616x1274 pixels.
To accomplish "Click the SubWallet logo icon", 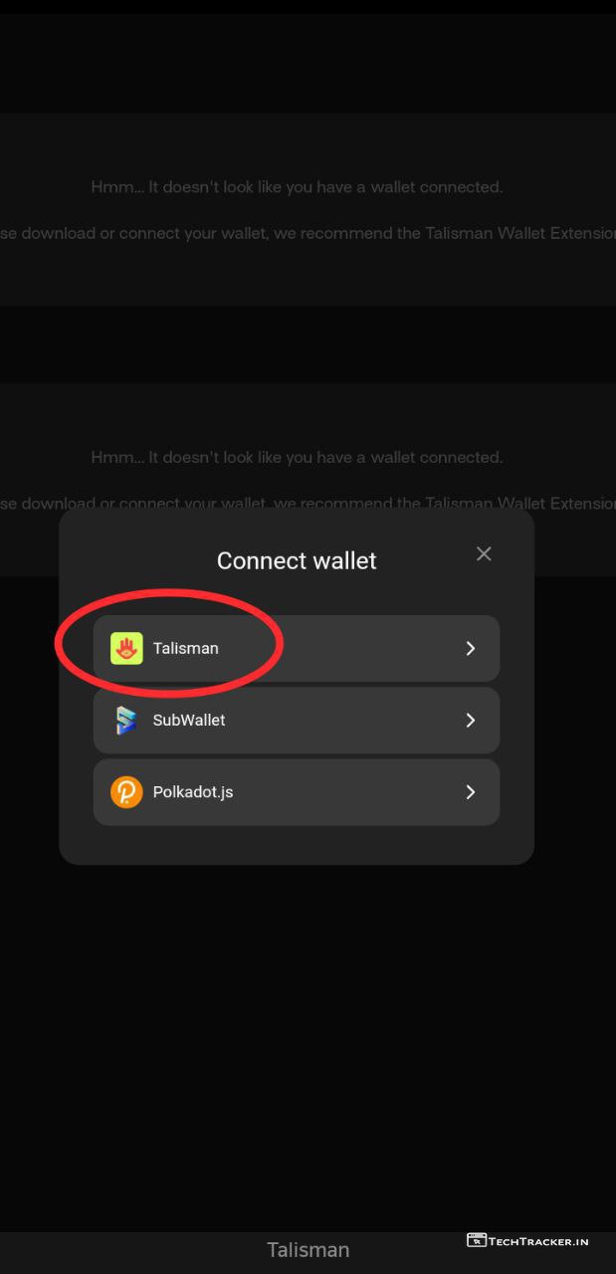I will click(x=126, y=720).
